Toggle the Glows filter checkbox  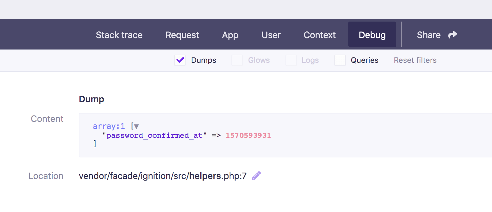click(x=237, y=60)
